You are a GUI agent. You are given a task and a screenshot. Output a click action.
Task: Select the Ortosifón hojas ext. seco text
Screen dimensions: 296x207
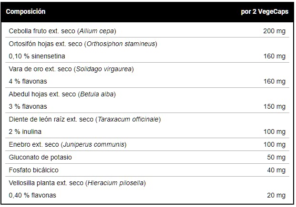(x=83, y=44)
